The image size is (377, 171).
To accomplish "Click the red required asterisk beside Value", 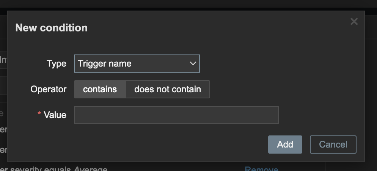I will coord(39,115).
